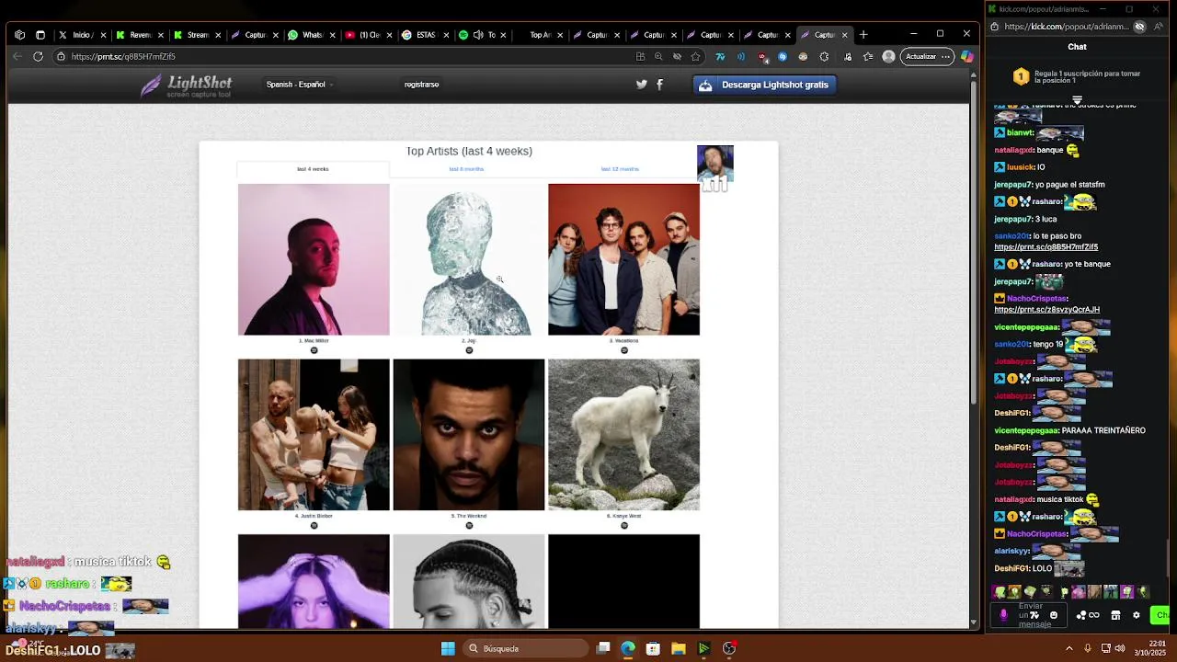Open the Windows Start button
This screenshot has width=1177, height=662.
point(448,648)
